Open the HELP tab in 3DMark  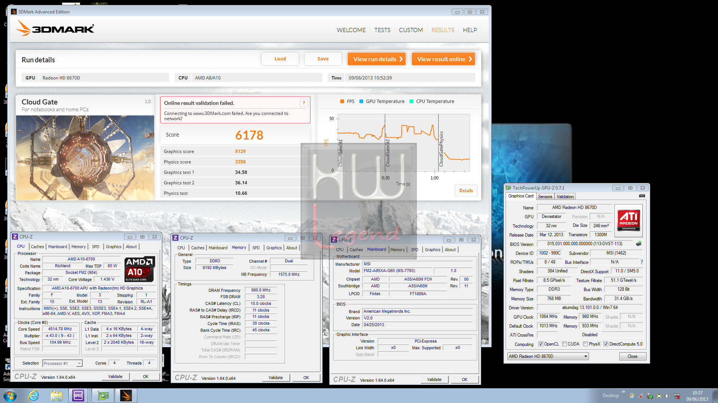pyautogui.click(x=470, y=30)
